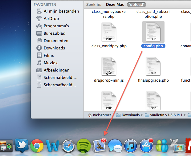Select Al mijn bestanden in sidebar
The width and height of the screenshot is (191, 156).
(x=61, y=11)
